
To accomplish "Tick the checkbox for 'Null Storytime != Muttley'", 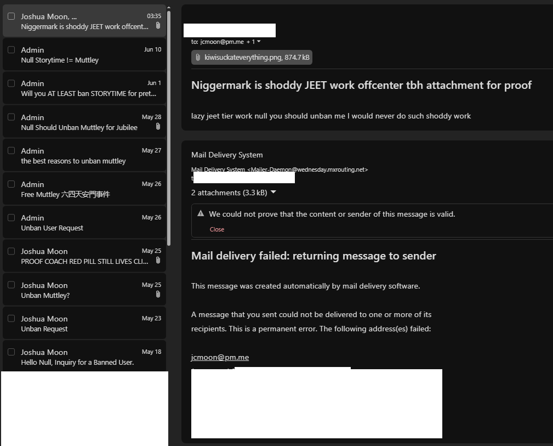I will 11,50.
